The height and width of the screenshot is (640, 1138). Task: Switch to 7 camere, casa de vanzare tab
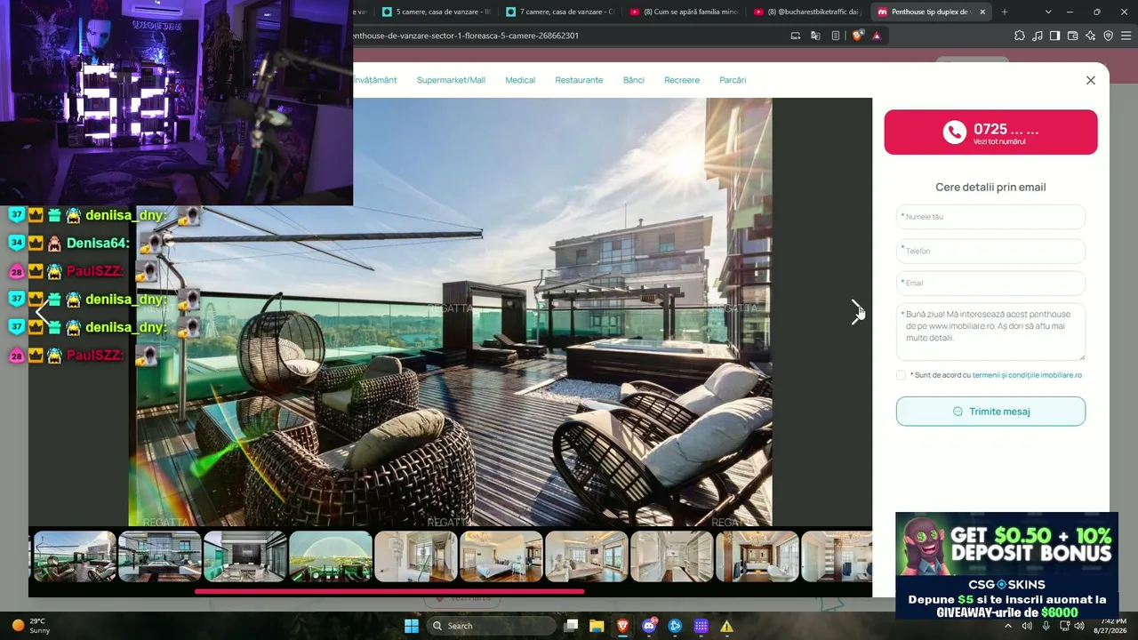pos(559,12)
